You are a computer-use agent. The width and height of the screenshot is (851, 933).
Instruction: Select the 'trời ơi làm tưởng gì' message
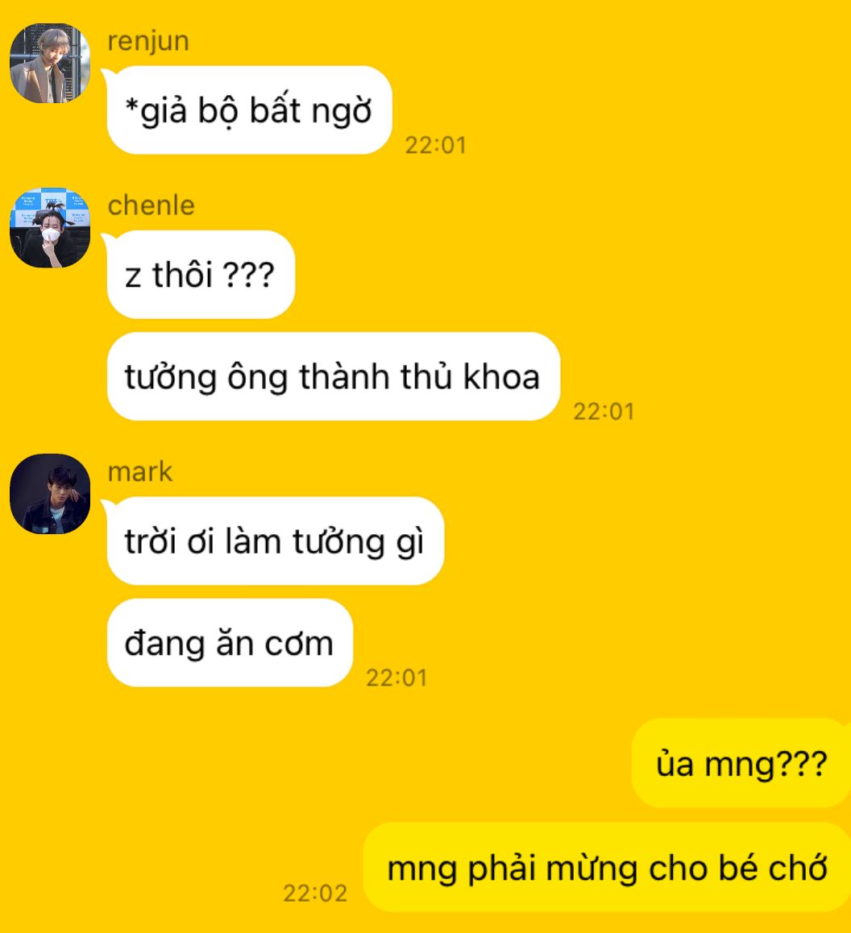[x=275, y=541]
